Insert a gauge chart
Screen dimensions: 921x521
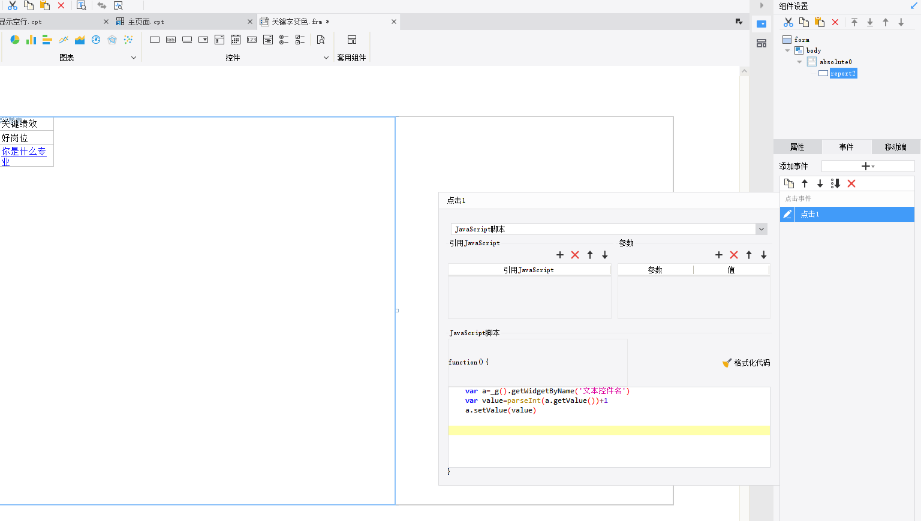[x=96, y=40]
